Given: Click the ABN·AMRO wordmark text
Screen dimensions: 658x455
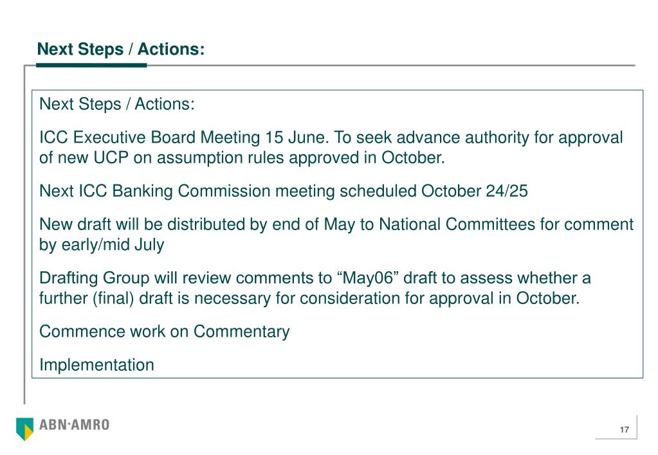Looking at the screenshot, I should pos(74,425).
